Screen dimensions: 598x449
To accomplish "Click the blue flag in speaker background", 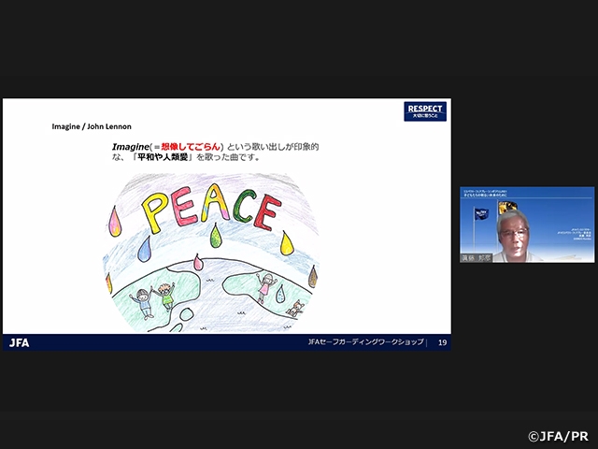I will (480, 213).
